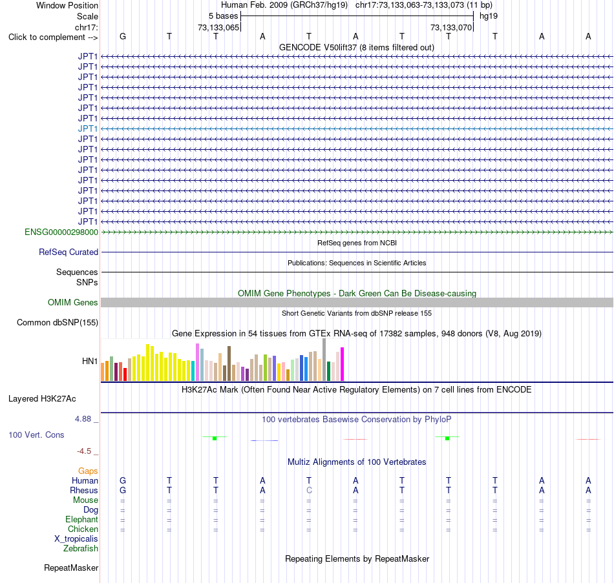Image resolution: width=614 pixels, height=583 pixels.
Task: Open GENCODE V50lift37 track title
Action: coord(356,47)
